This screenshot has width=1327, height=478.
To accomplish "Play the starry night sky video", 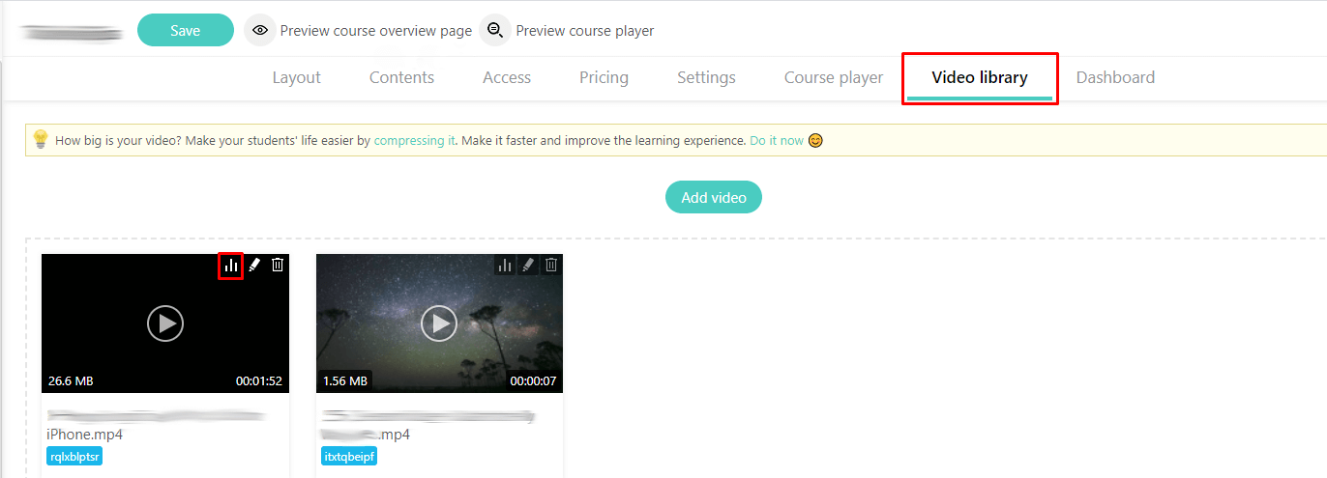I will [439, 323].
